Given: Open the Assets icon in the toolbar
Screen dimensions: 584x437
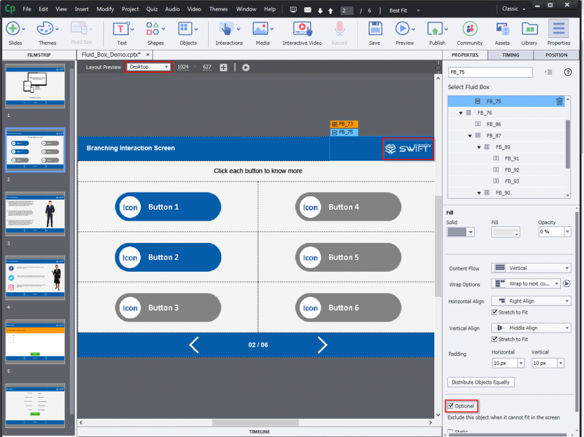Looking at the screenshot, I should click(x=502, y=28).
